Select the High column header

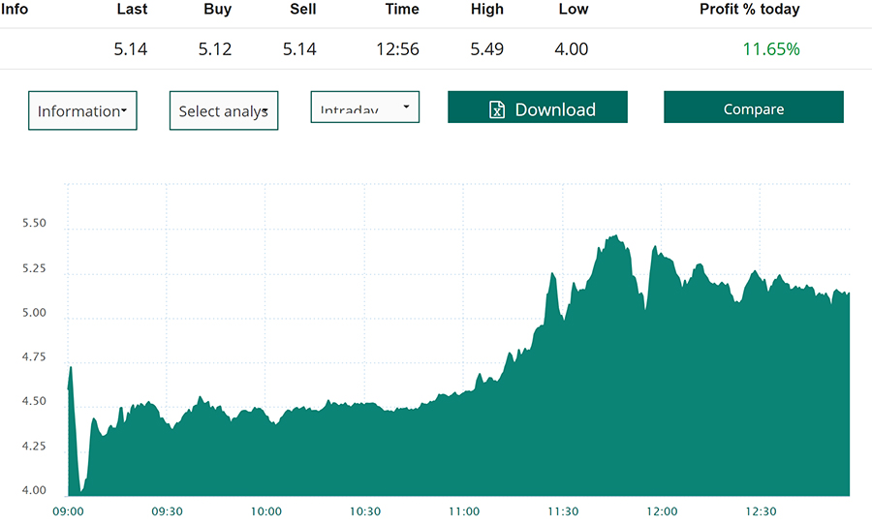point(487,10)
